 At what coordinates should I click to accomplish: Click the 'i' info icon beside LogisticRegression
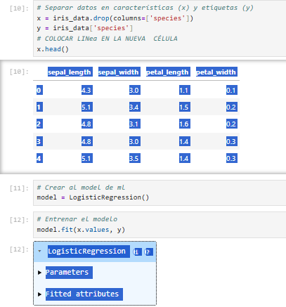pos(137,252)
